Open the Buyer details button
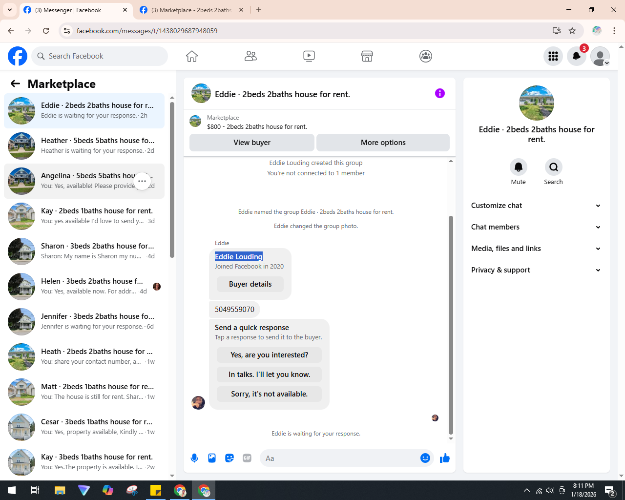 250,284
